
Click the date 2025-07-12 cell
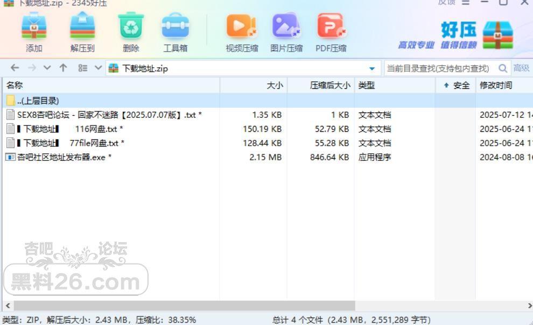point(506,115)
